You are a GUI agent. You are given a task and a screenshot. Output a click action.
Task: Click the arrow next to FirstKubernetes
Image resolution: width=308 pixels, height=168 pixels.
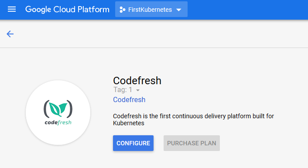[178, 10]
